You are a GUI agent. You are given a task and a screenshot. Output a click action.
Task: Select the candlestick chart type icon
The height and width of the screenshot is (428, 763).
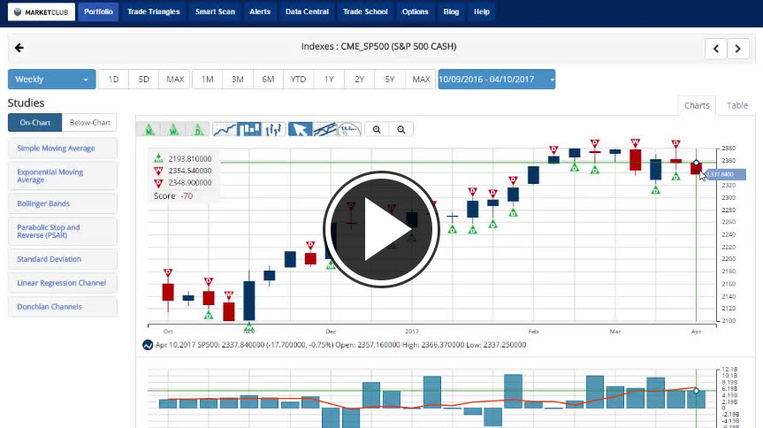(x=250, y=129)
